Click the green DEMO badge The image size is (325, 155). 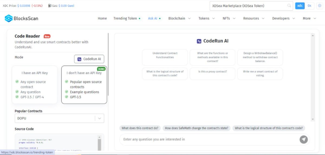click(101, 69)
